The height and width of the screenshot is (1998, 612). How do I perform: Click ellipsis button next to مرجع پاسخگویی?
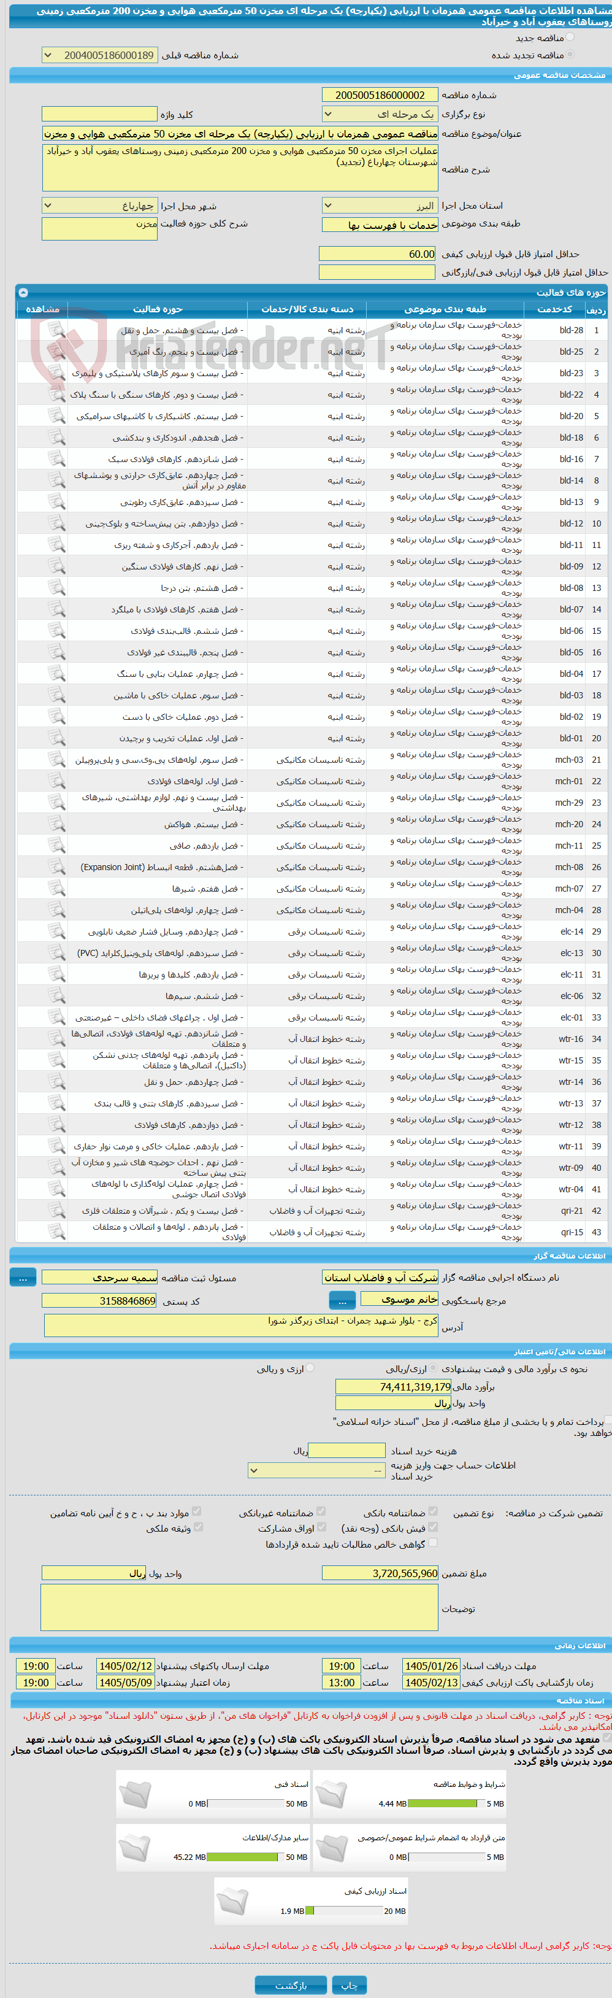pos(342,1300)
